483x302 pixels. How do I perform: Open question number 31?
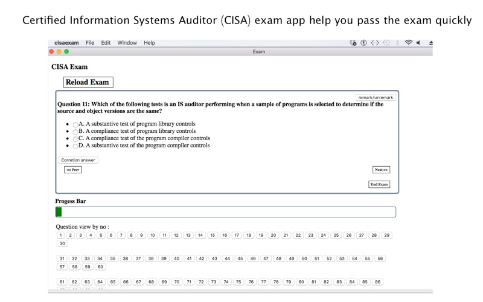pyautogui.click(x=62, y=259)
